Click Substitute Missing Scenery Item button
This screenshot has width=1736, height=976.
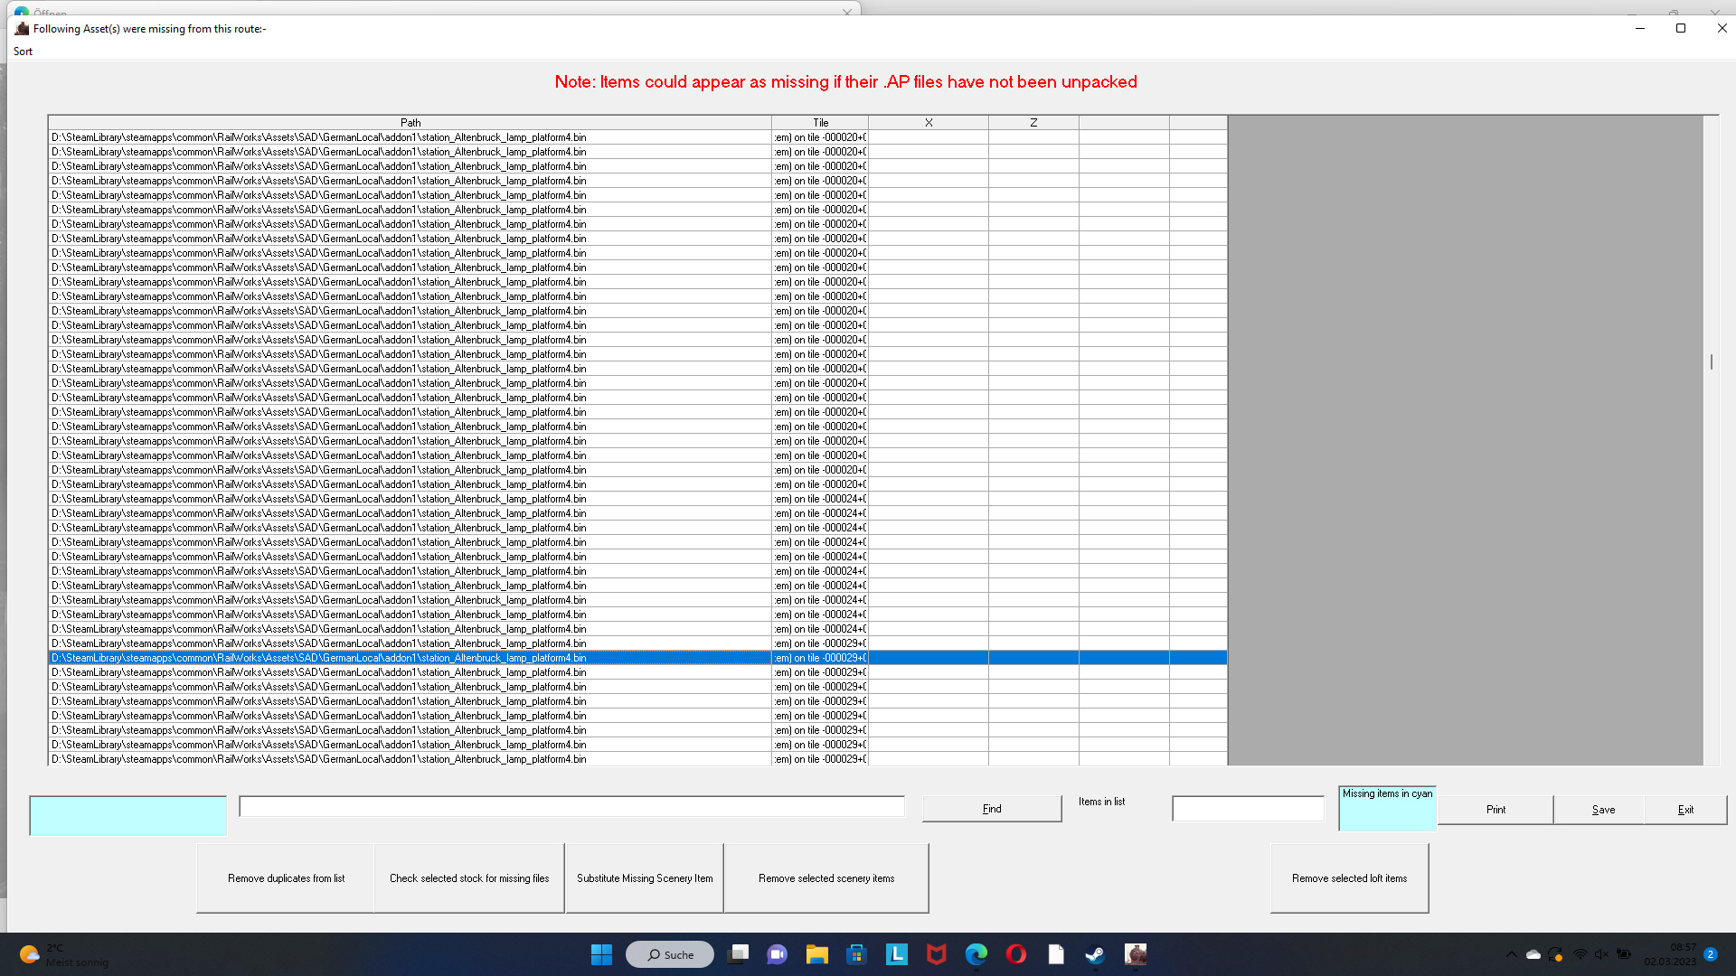(645, 878)
